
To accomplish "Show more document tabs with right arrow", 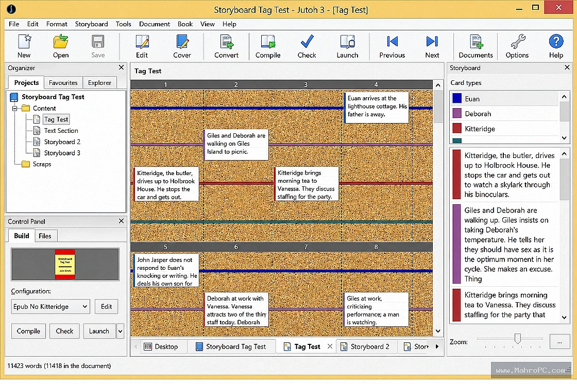I will tap(437, 346).
